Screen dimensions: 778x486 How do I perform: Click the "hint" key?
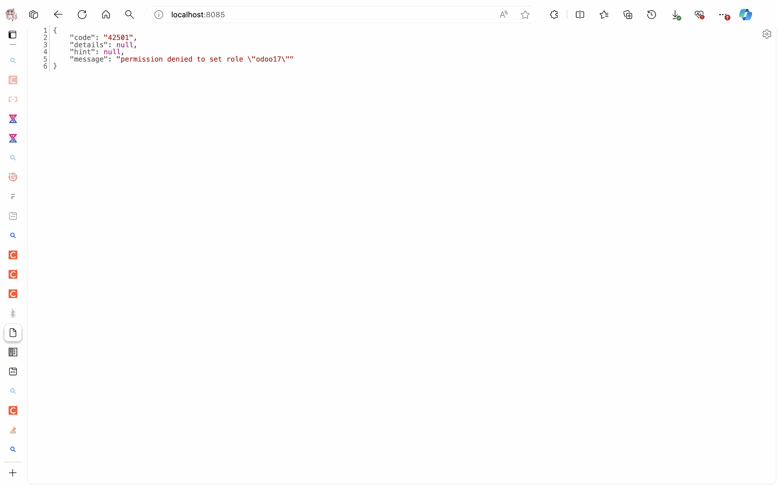pos(82,52)
